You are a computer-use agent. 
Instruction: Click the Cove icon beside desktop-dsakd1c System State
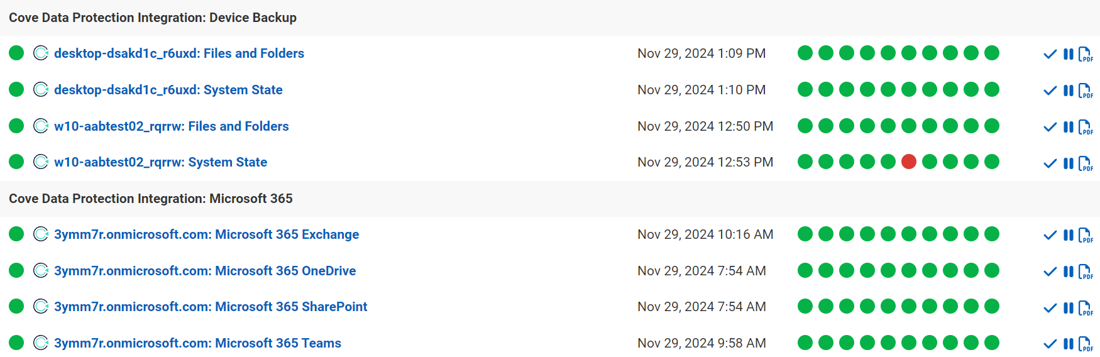click(41, 90)
